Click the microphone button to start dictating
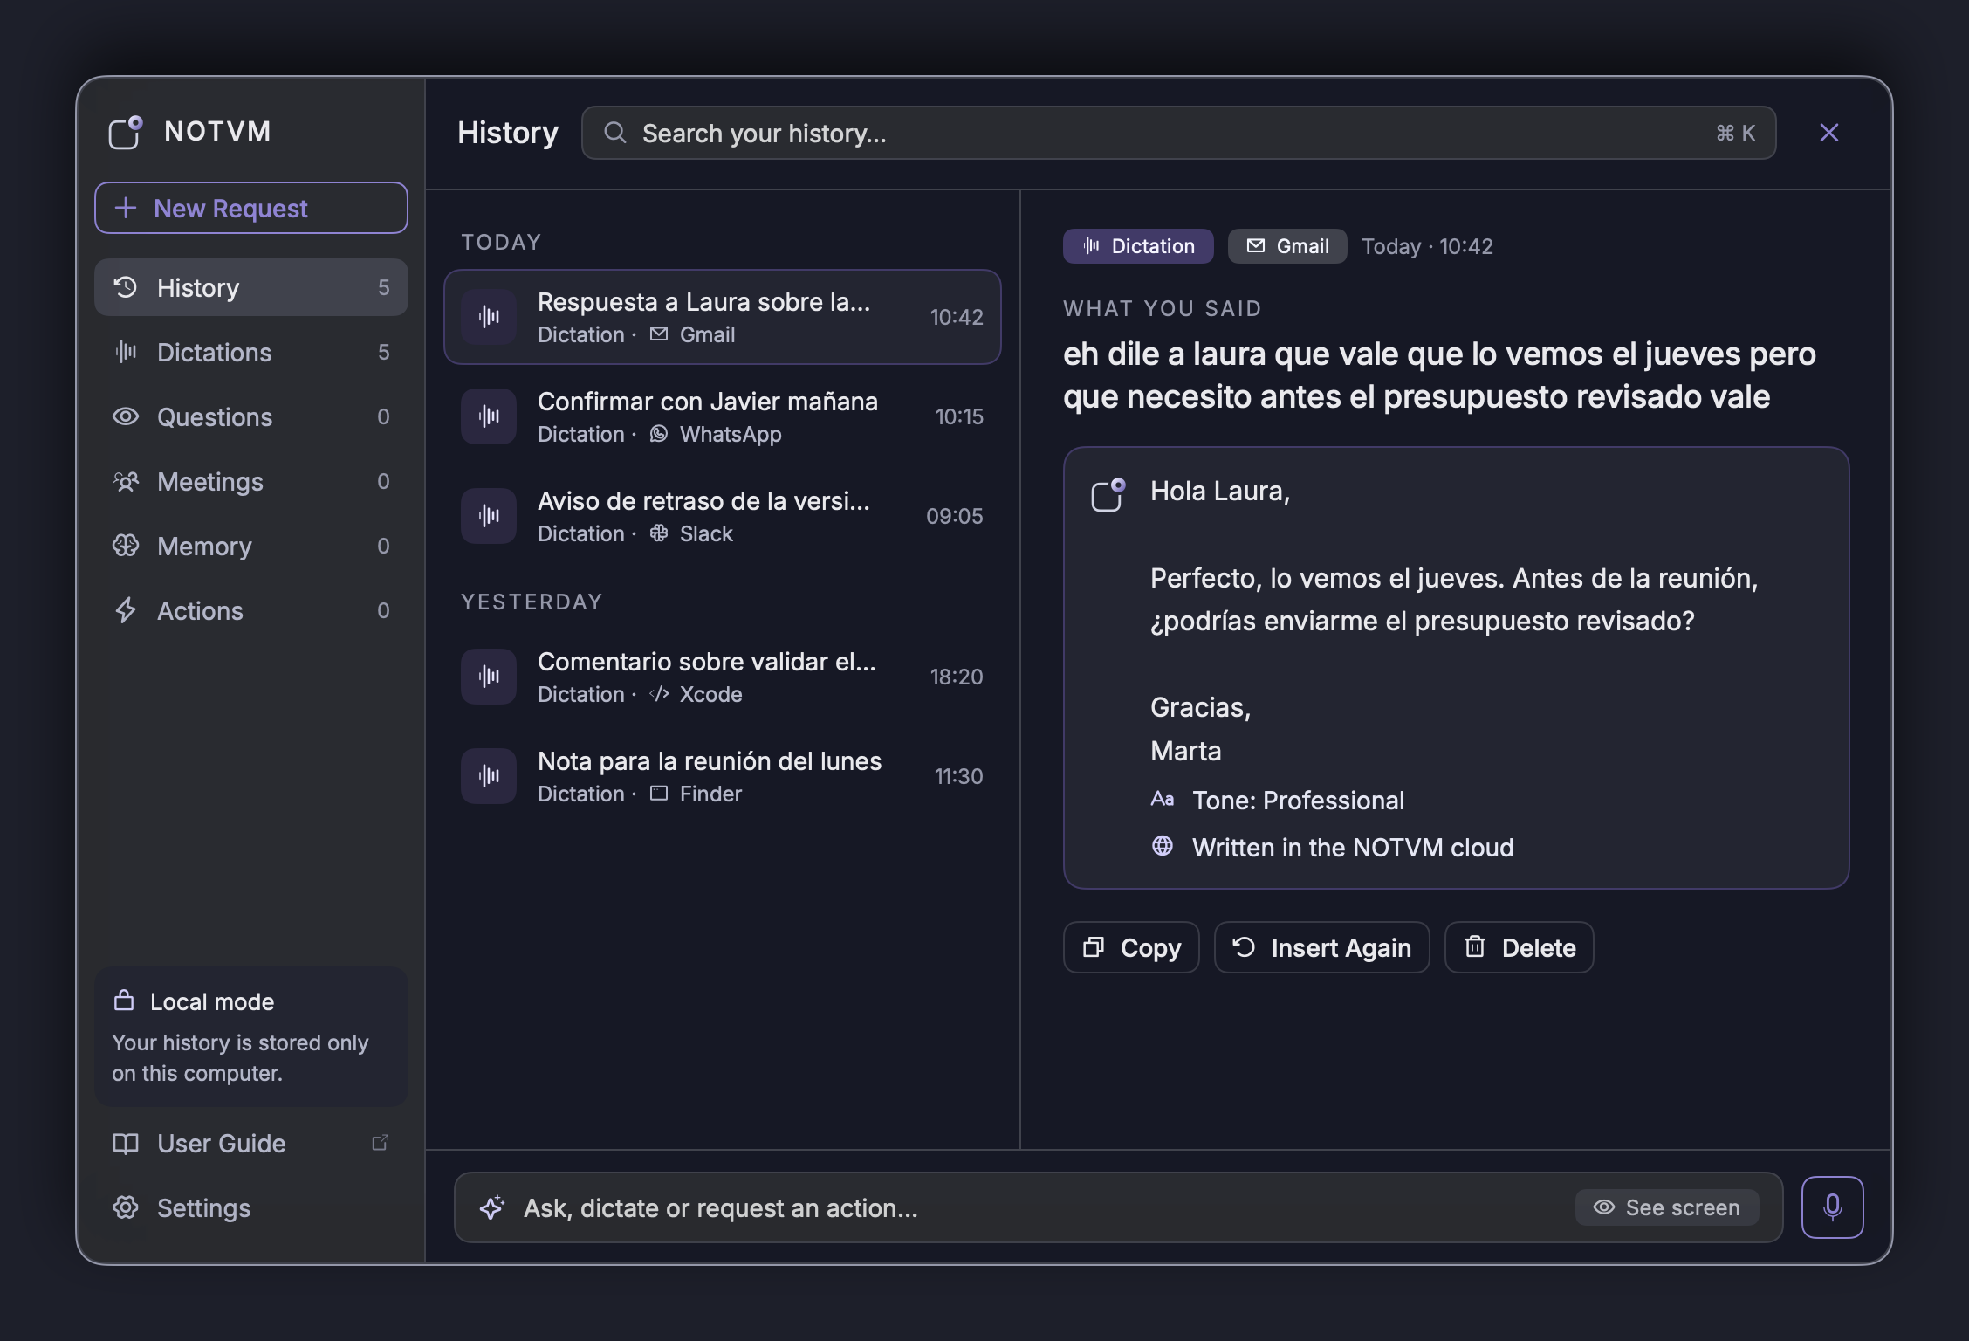This screenshot has width=1969, height=1341. (1832, 1207)
